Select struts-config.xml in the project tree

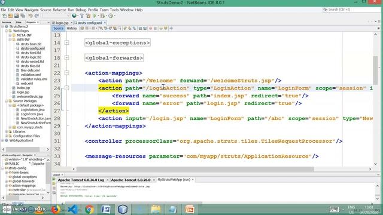pos(32,48)
